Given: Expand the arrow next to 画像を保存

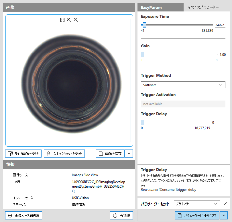Looking at the screenshot, I should (129, 154).
